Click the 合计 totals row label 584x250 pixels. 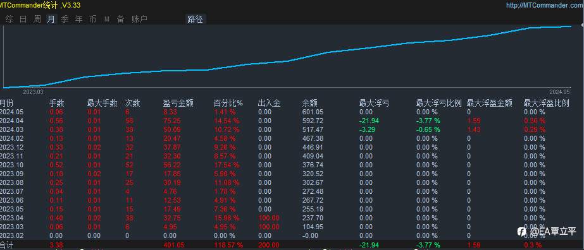(6, 245)
